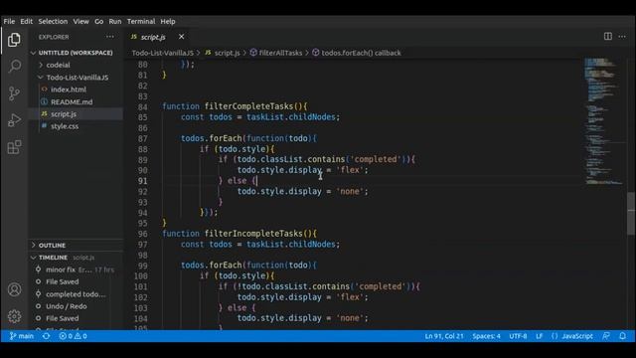
Task: Open style.css in the explorer
Action: [x=65, y=126]
